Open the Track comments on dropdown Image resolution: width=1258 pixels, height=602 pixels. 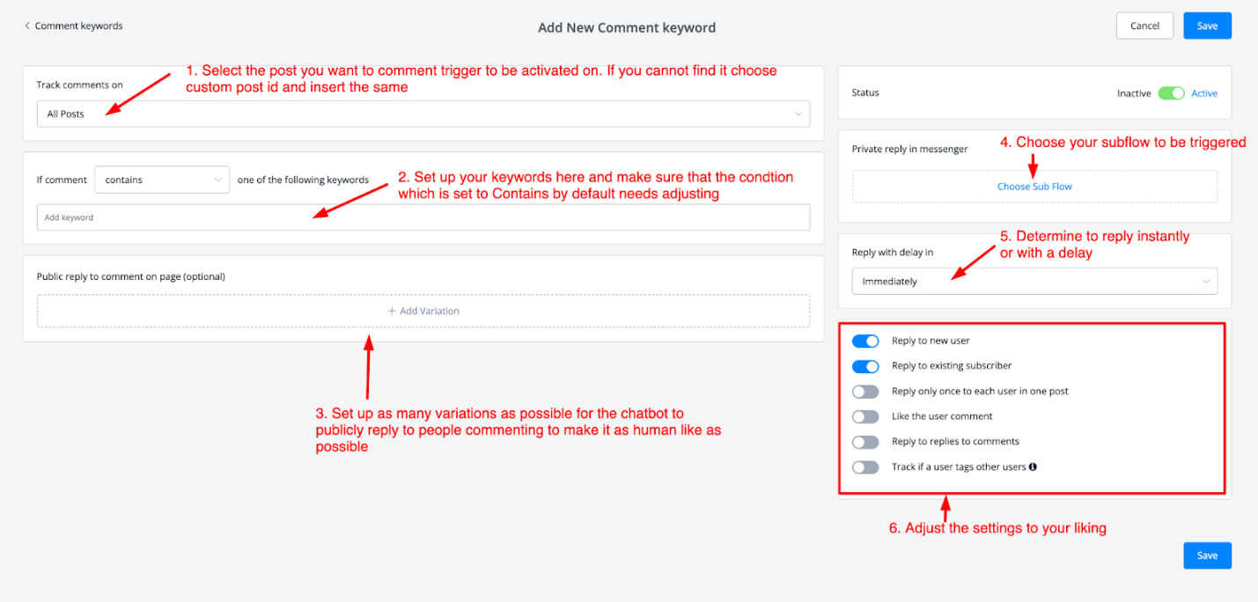pos(423,114)
